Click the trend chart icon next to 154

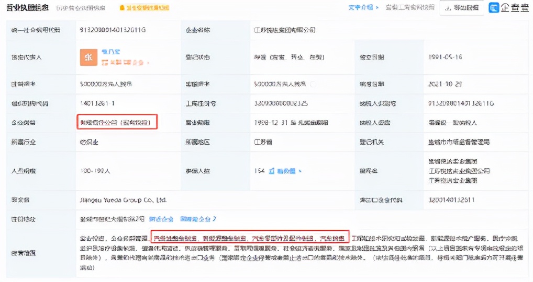[x=272, y=171]
